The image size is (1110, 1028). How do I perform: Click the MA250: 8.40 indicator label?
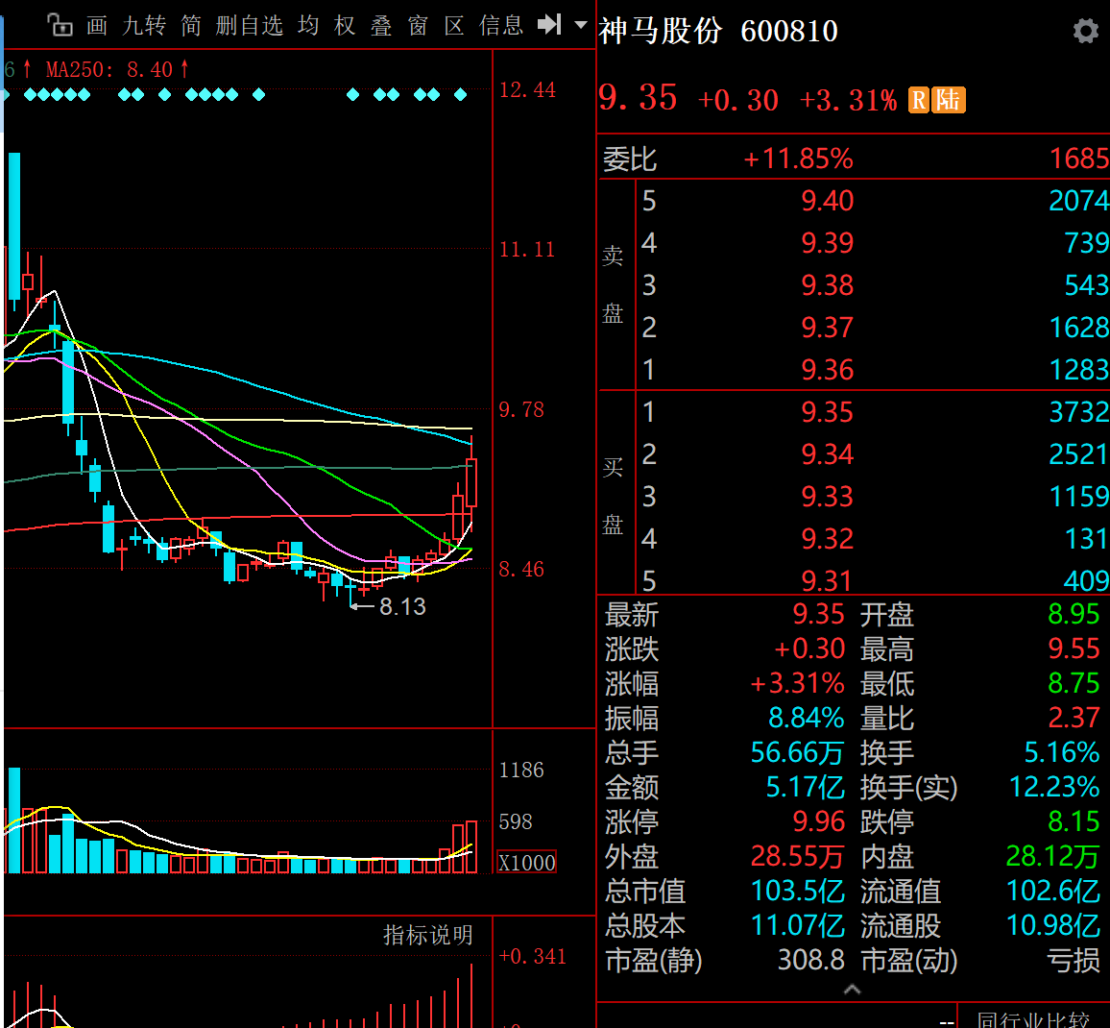coord(117,69)
